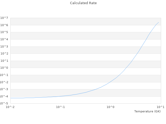Select the 10^7 y-axis tick label

pyautogui.click(x=4, y=18)
